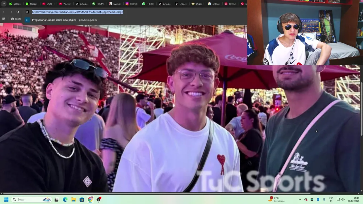Open the Windows Start menu
The height and width of the screenshot is (204, 363).
(6, 199)
